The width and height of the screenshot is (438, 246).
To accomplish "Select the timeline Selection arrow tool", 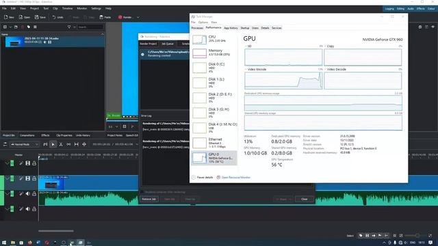I will pyautogui.click(x=53, y=144).
